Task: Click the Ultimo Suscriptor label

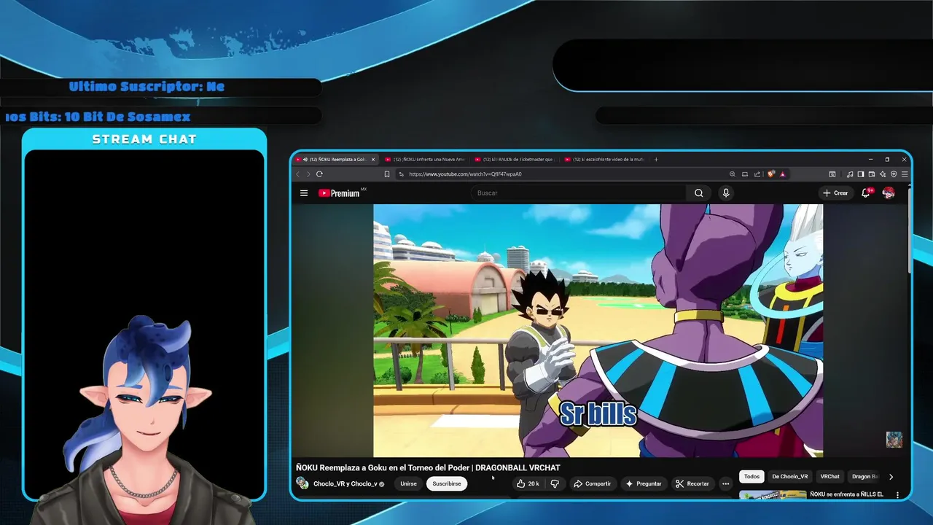Action: click(x=147, y=87)
